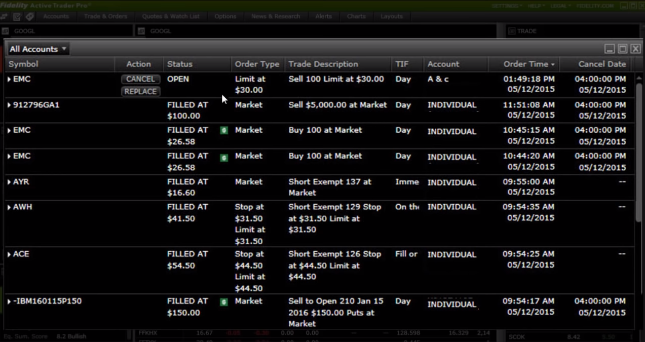Sort by the TIF column header

[x=407, y=64]
